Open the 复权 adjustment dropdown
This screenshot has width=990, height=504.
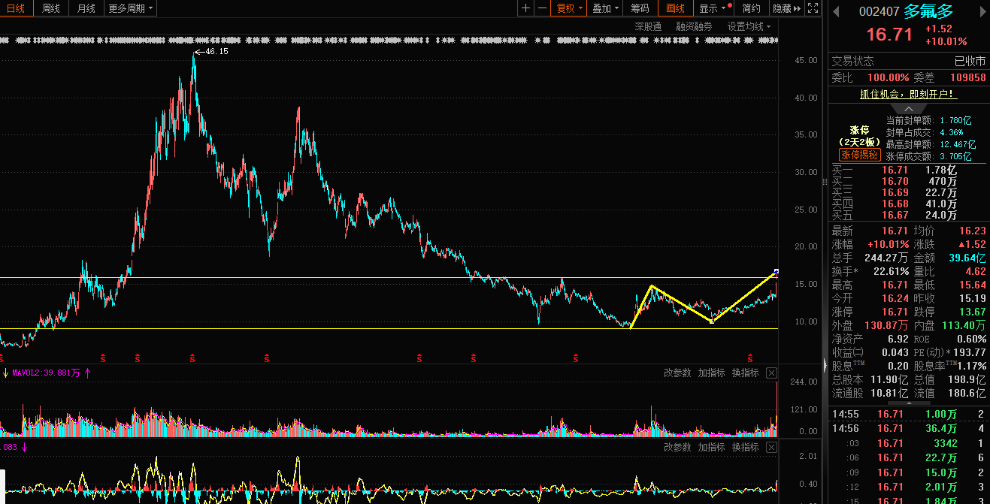pyautogui.click(x=569, y=8)
